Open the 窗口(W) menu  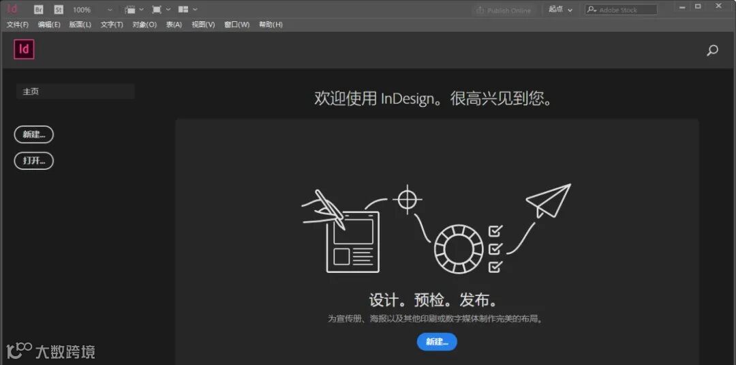(236, 25)
